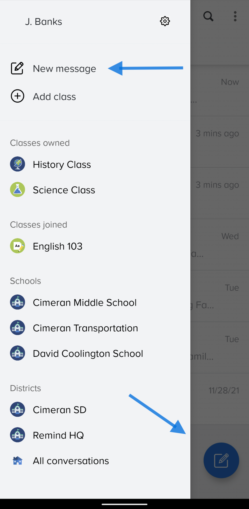The height and width of the screenshot is (509, 249).
Task: Open Cimeran Middle School
Action: [x=84, y=303]
